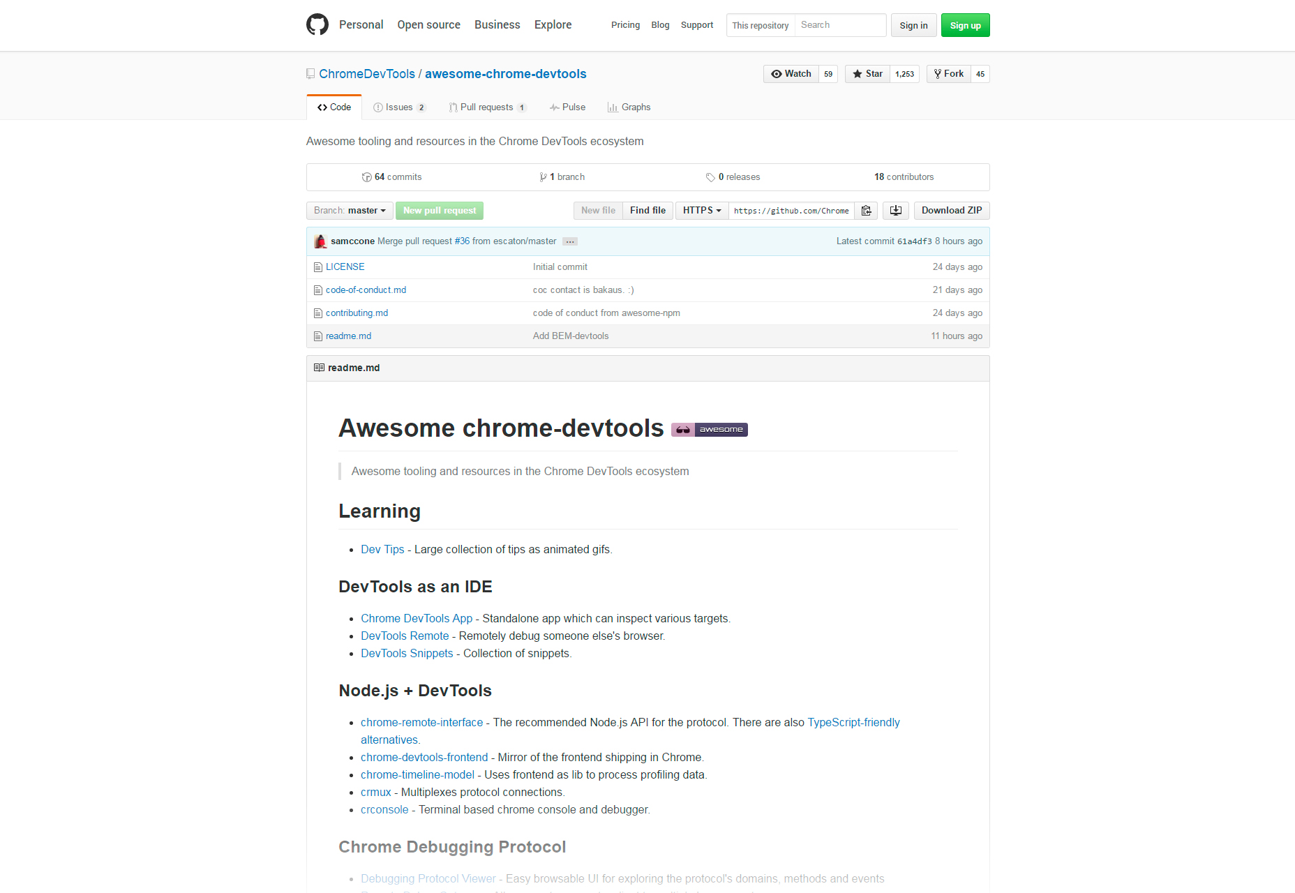Open the commit hash 61a4df3

[914, 241]
